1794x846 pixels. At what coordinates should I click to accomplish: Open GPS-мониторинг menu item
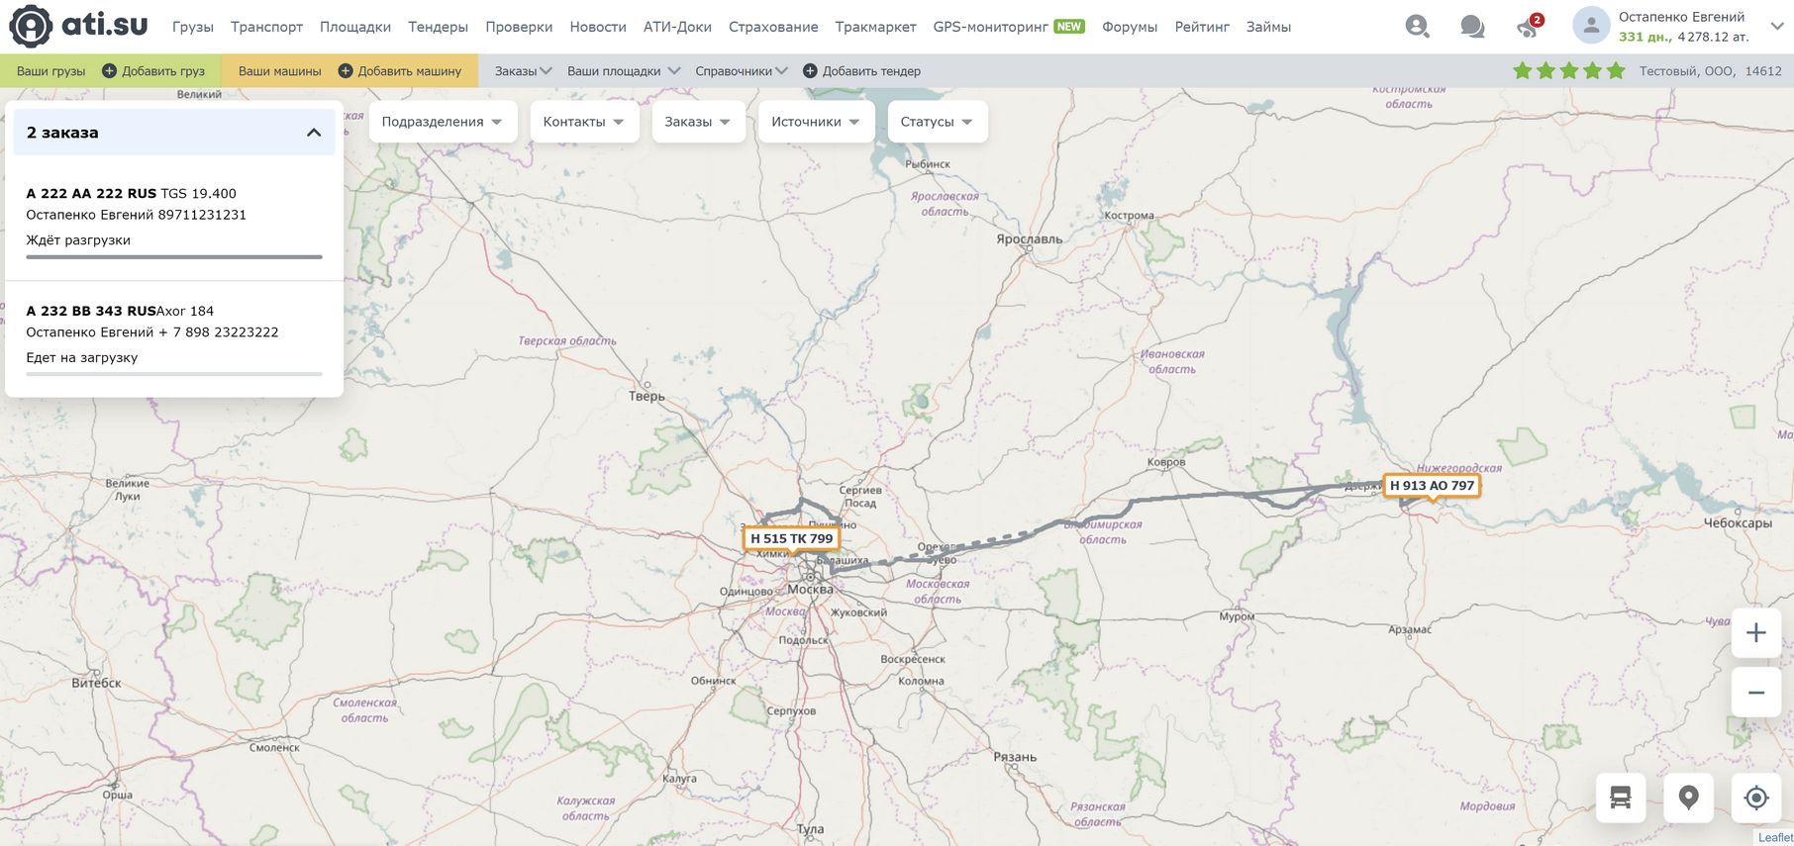pos(1008,27)
